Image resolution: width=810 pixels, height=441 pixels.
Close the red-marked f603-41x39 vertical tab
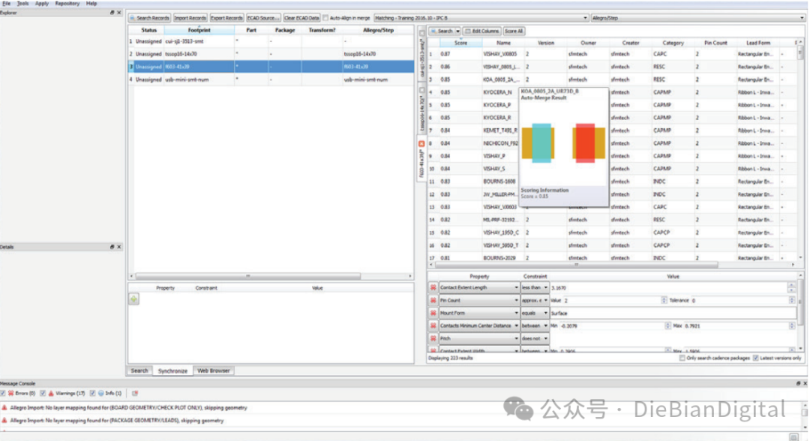tap(421, 144)
